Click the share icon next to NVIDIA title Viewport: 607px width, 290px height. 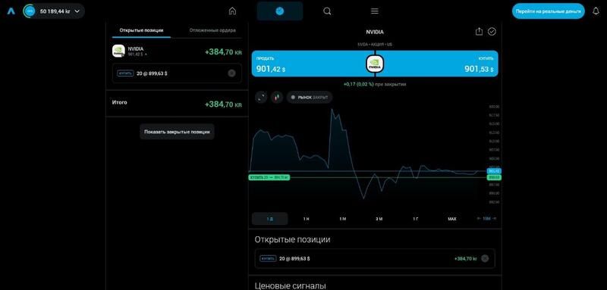(x=479, y=32)
